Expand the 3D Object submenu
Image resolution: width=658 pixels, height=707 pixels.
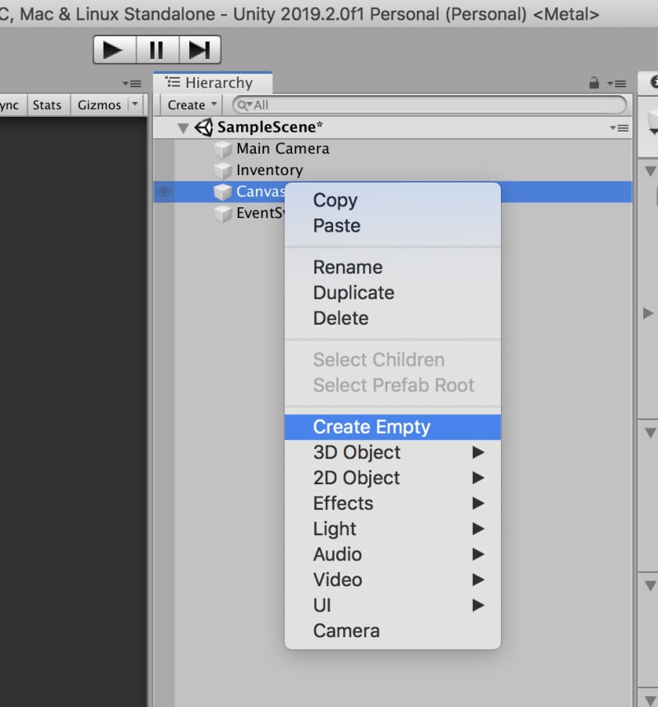tap(392, 452)
